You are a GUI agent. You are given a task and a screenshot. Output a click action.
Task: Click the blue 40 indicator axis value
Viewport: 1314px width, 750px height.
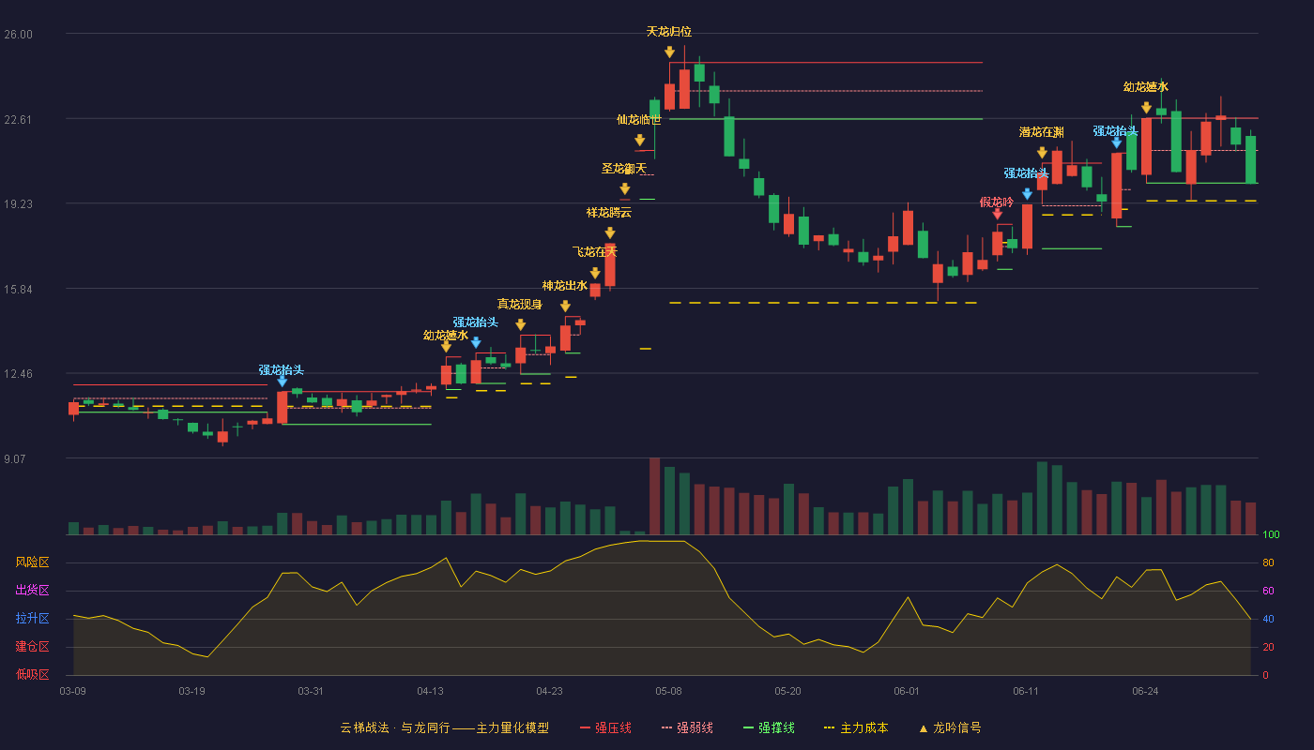1268,619
